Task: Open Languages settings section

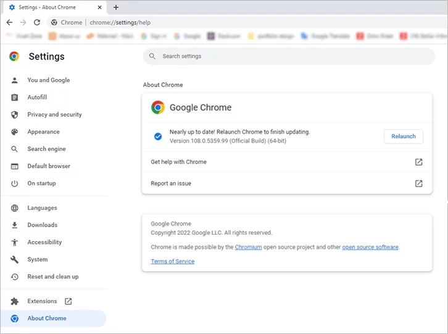Action: (x=42, y=208)
